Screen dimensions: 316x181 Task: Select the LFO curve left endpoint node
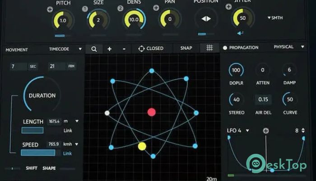[x=229, y=138]
